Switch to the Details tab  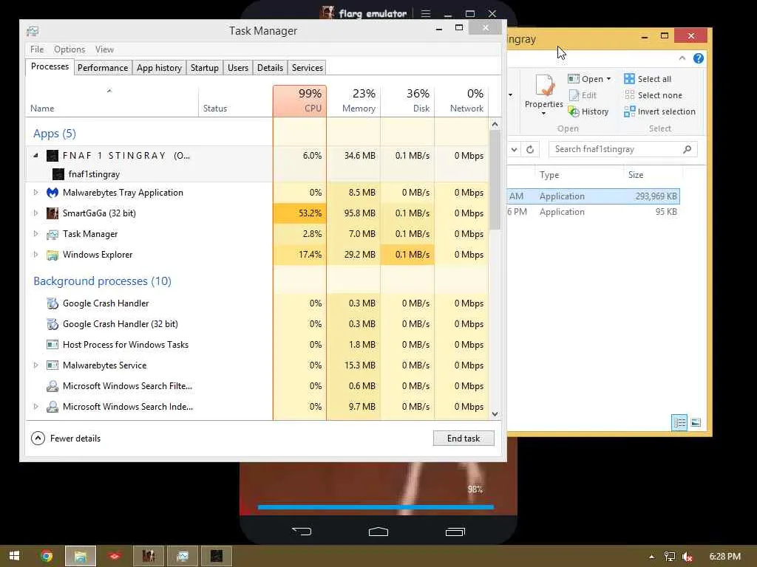pyautogui.click(x=270, y=67)
